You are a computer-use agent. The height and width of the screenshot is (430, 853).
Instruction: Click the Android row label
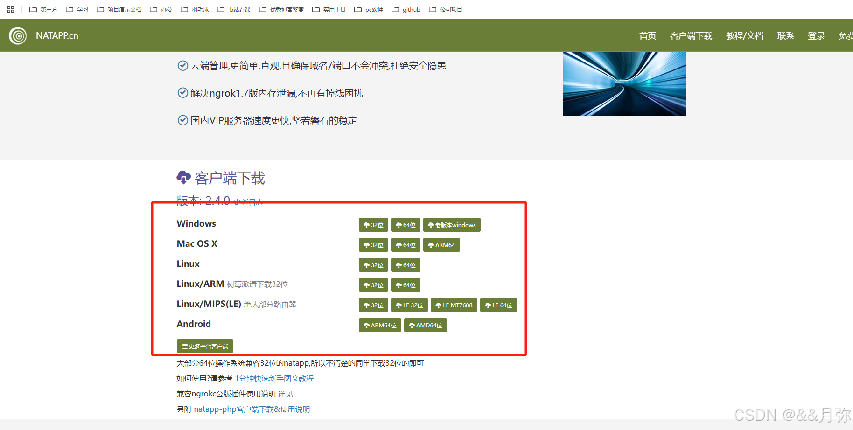[x=194, y=324]
